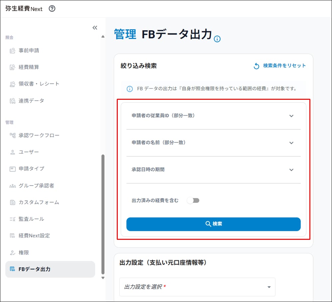
Task: Open ユーザー management menu item
Action: click(29, 152)
